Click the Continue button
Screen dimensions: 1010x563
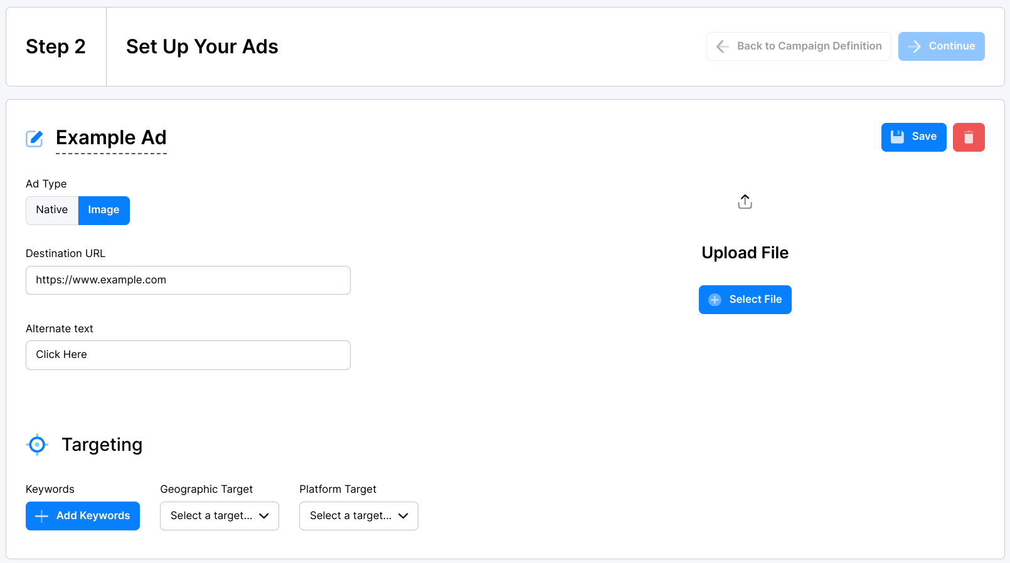coord(941,46)
